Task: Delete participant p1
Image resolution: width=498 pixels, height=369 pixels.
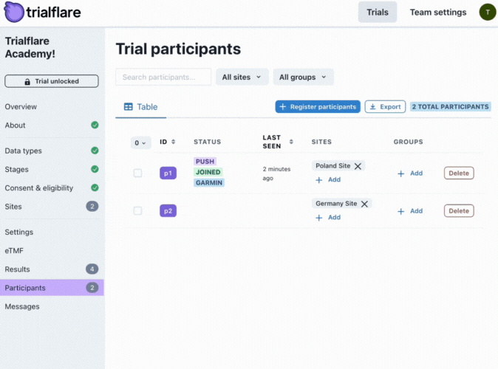Action: point(459,173)
